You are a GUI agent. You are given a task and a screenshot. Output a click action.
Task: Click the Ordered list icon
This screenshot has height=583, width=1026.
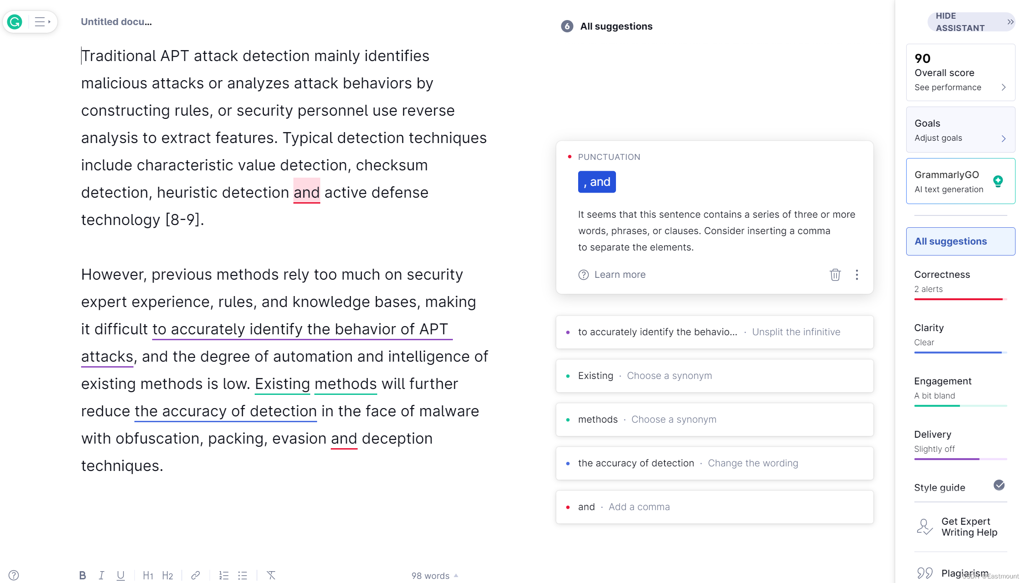click(x=224, y=574)
